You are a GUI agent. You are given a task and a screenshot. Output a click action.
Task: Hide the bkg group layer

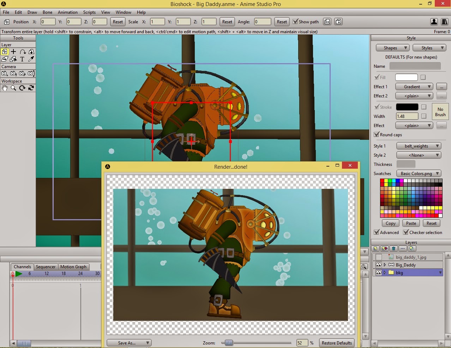[379, 272]
